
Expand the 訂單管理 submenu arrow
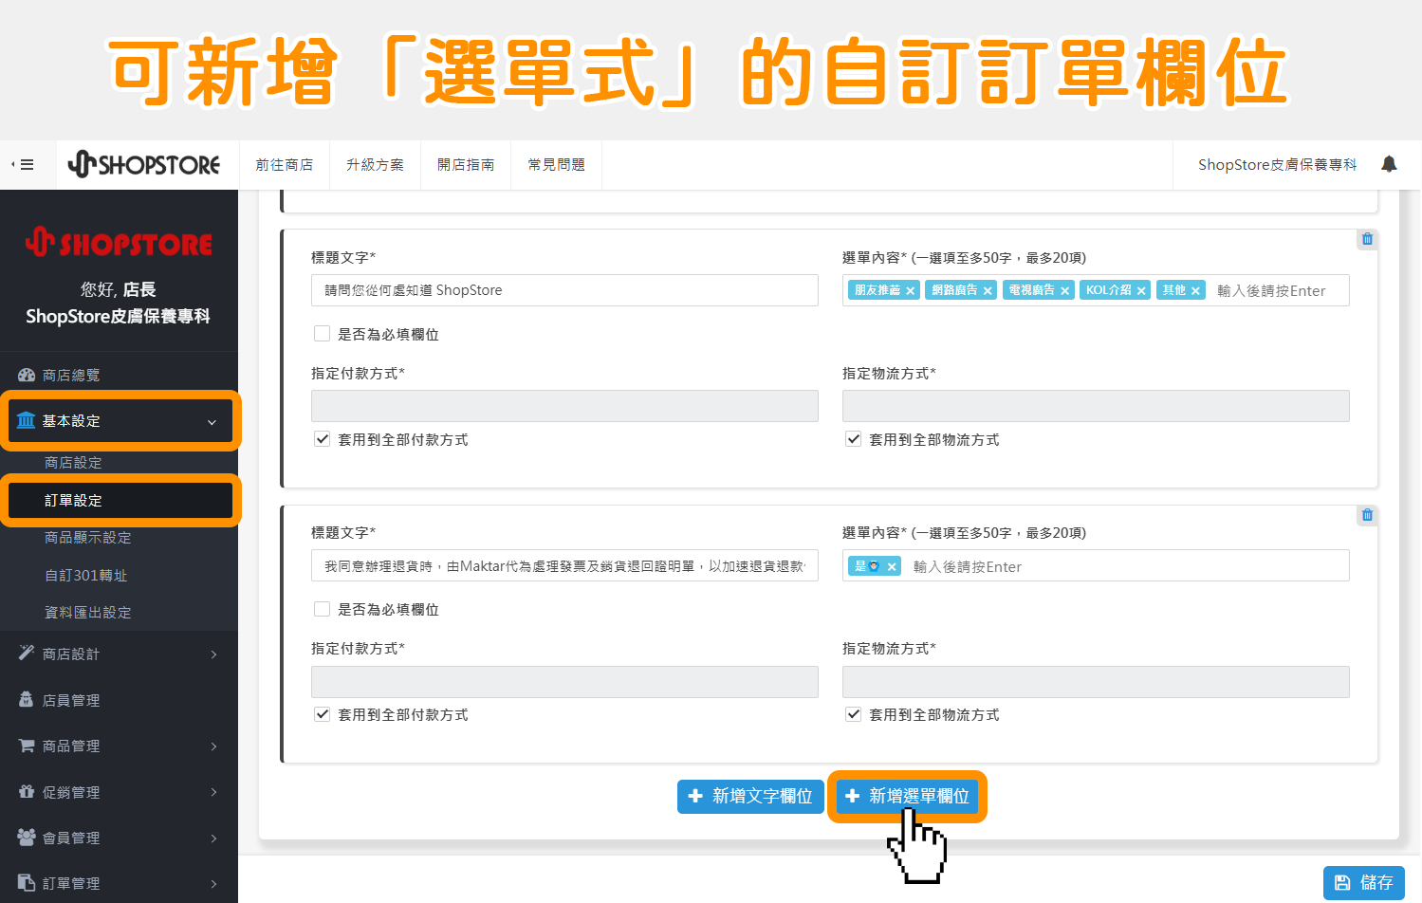click(x=213, y=884)
